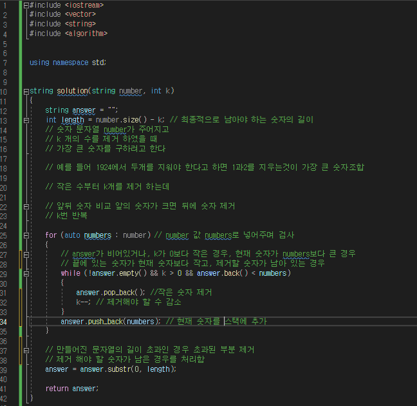Collapse the while loop at line 29

coord(26,274)
